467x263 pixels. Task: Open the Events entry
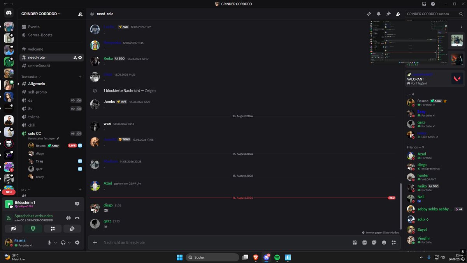(x=52, y=27)
